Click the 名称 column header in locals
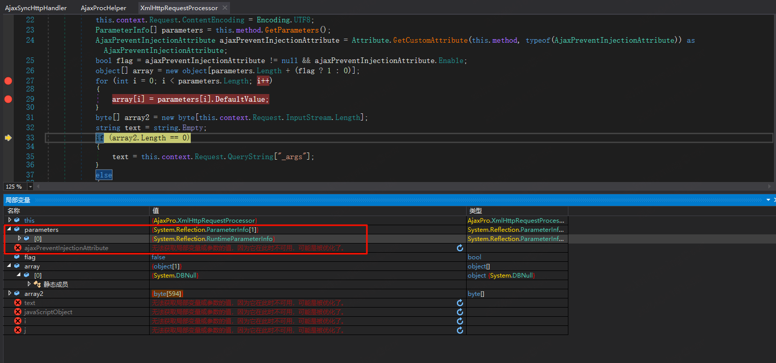 [x=14, y=210]
